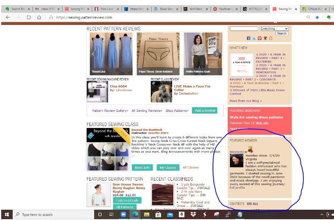Viewport: 334px width, 220px height.
Task: Click the RSS feed icon
Action: 271,38
